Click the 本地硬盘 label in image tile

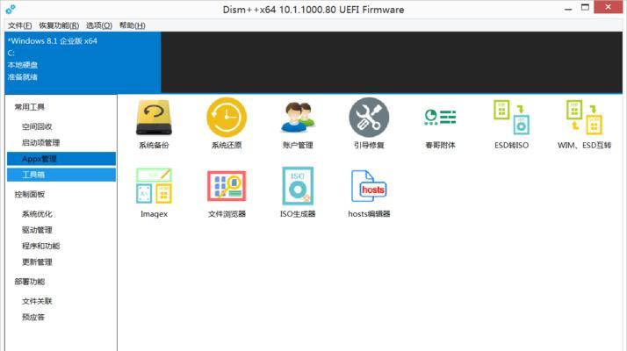click(23, 65)
